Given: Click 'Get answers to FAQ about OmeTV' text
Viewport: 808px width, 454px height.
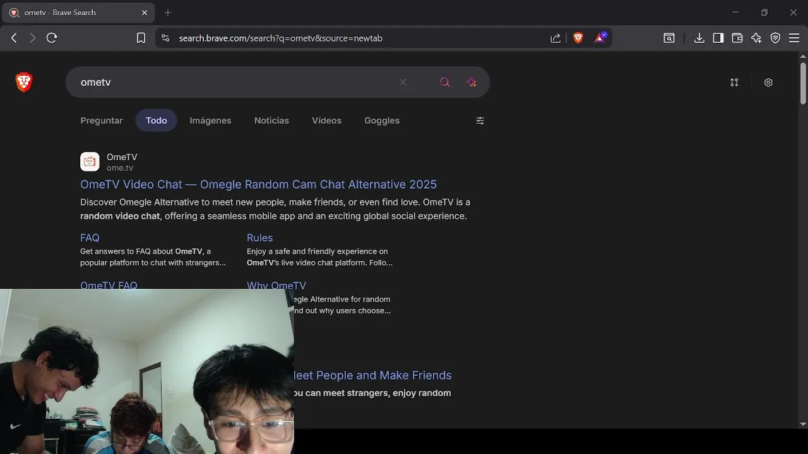Looking at the screenshot, I should pyautogui.click(x=153, y=257).
